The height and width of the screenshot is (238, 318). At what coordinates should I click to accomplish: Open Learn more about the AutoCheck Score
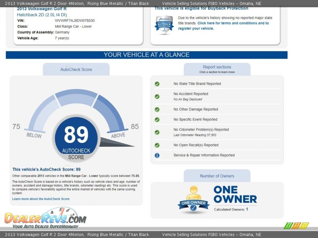tap(41, 199)
